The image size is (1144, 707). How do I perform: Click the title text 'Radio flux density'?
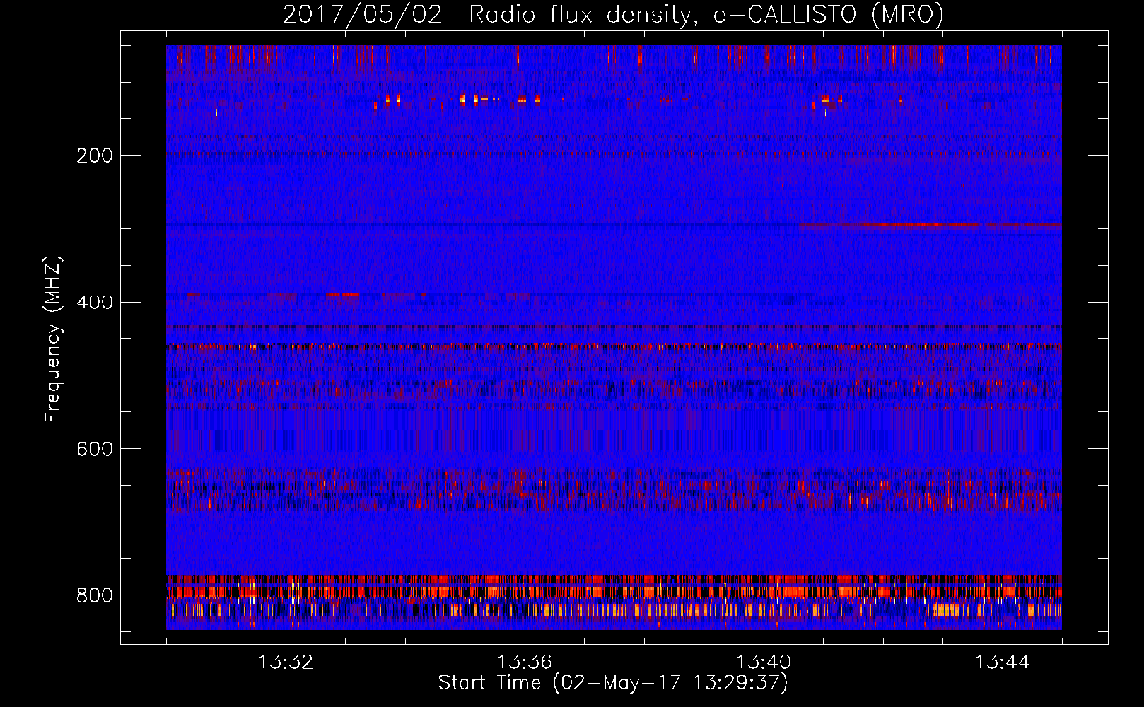[580, 15]
